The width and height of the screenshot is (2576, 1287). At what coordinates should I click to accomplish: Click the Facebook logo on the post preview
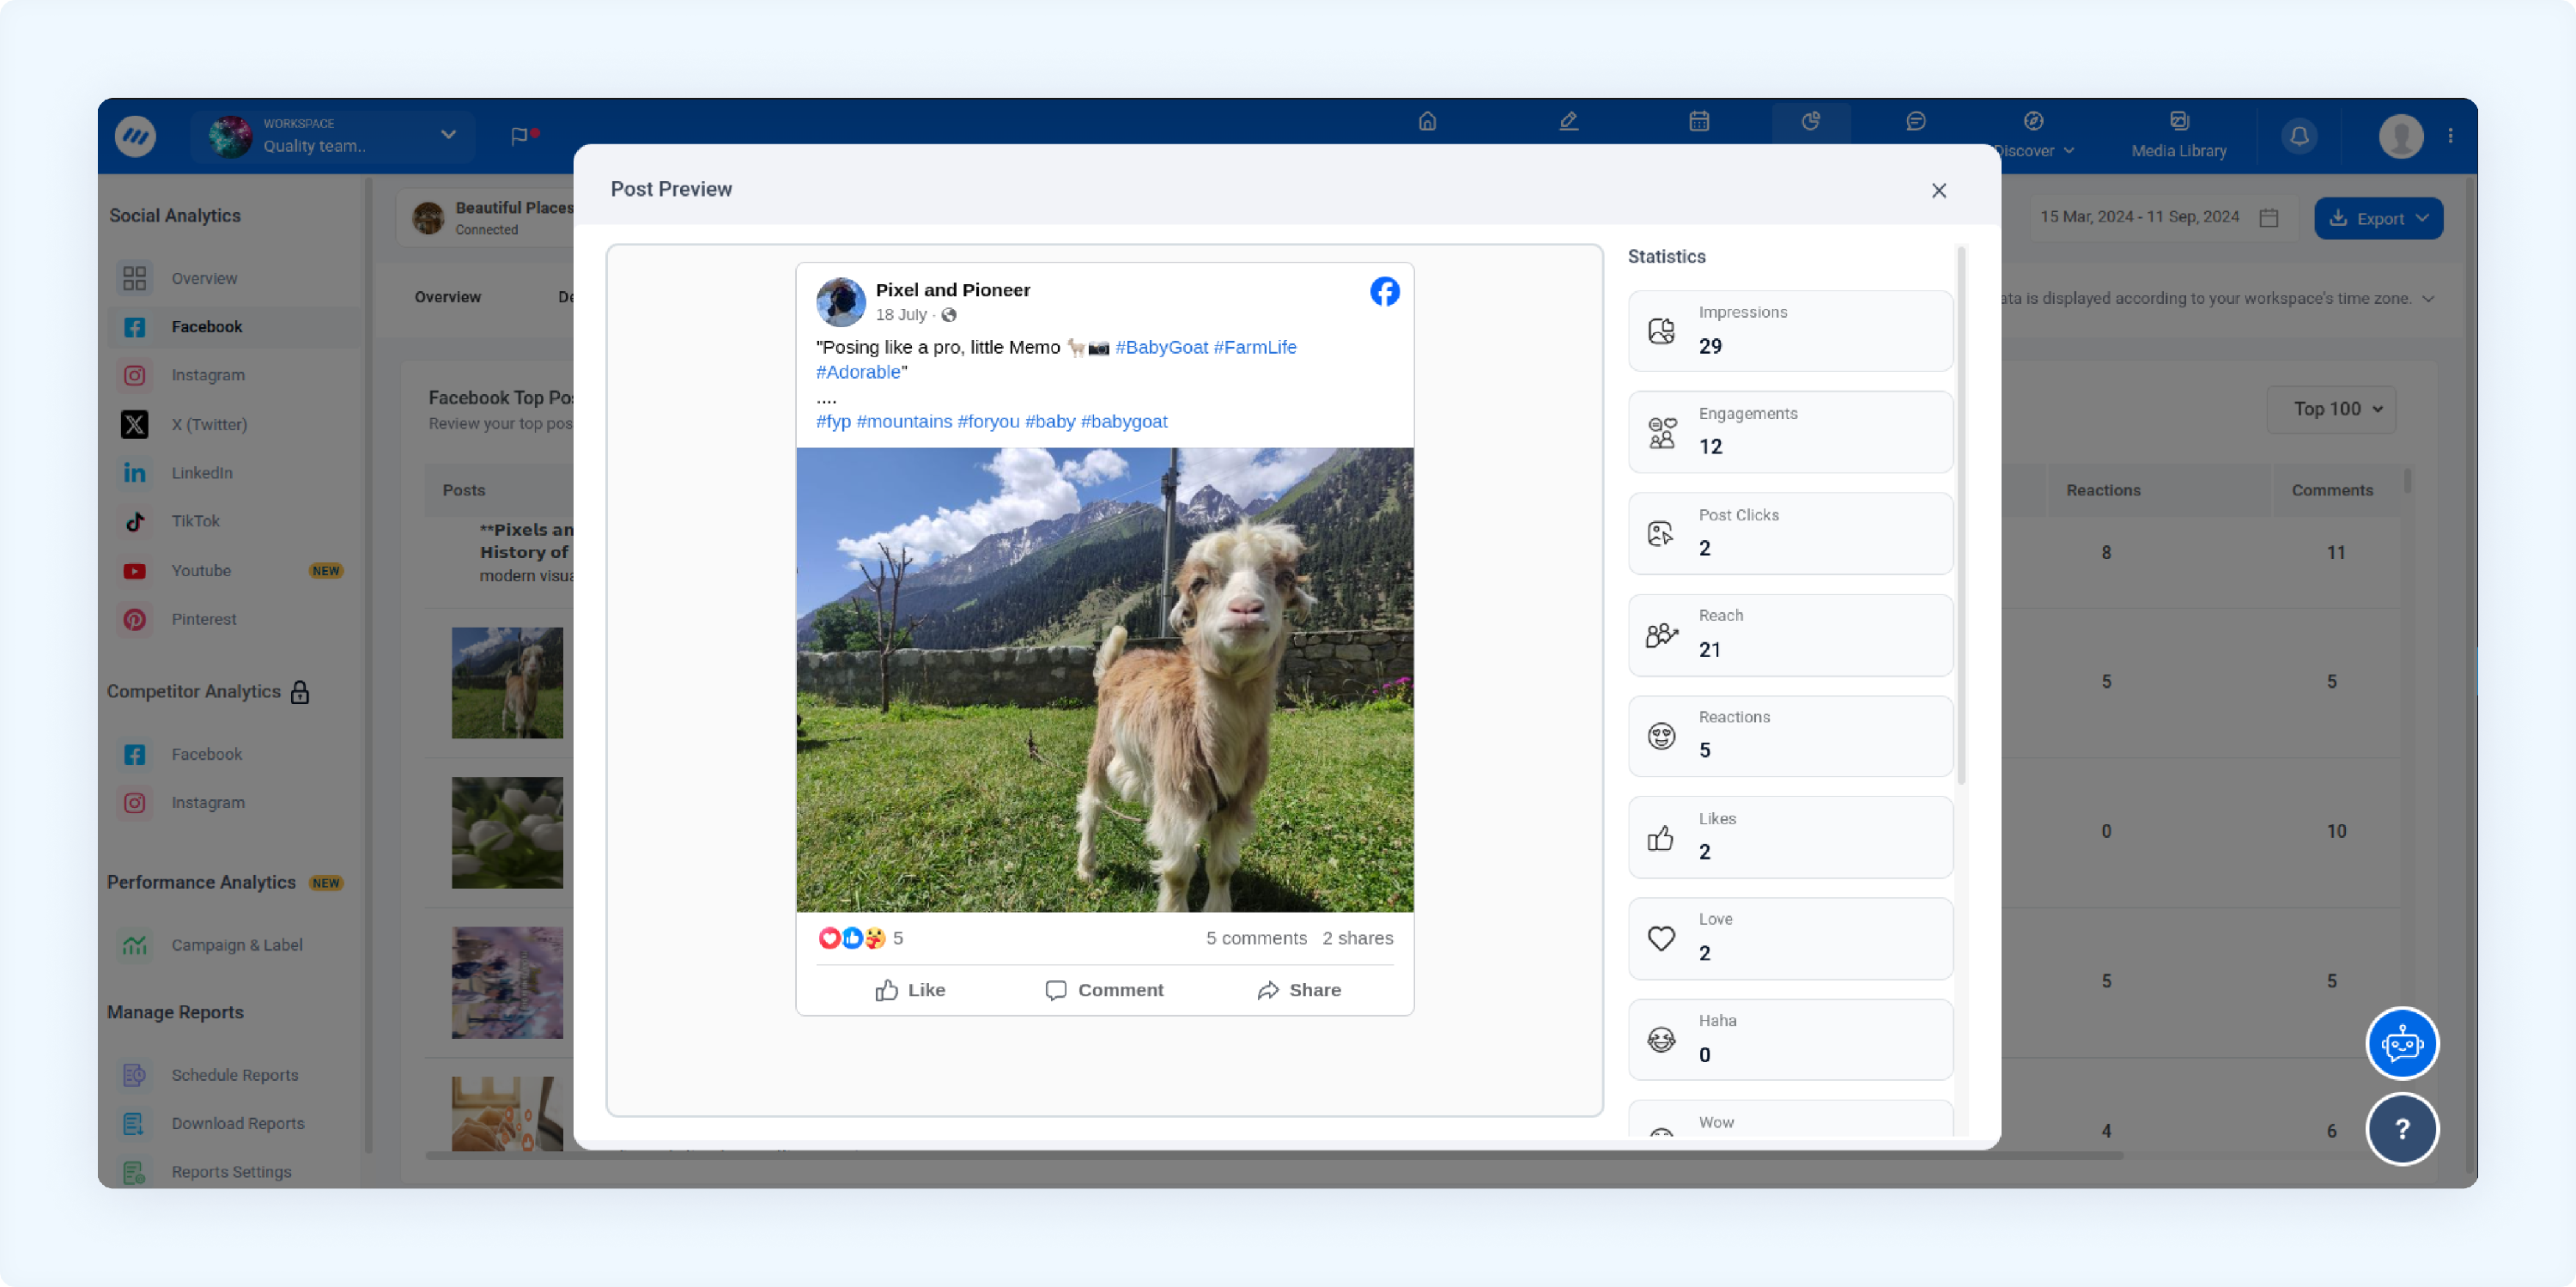tap(1385, 291)
